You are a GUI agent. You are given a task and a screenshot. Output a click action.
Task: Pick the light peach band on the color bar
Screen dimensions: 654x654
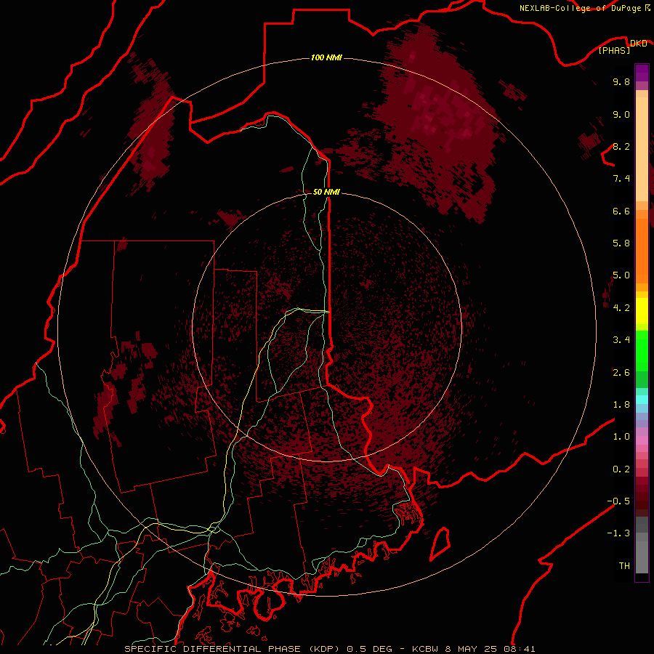coord(642,149)
